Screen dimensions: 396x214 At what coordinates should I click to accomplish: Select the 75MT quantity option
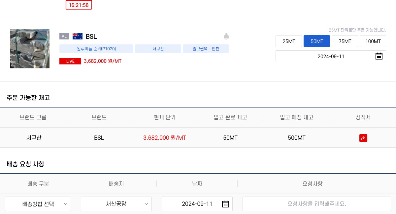coord(345,41)
